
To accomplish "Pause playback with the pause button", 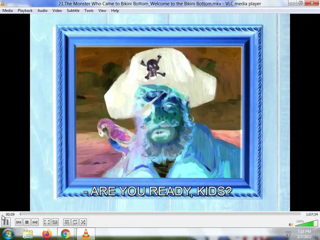I will pyautogui.click(x=6, y=222).
